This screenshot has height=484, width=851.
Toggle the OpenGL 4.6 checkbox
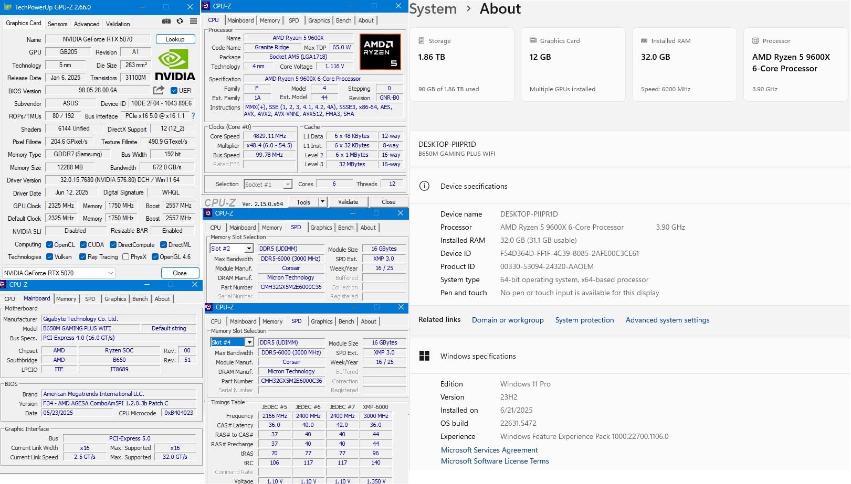155,256
